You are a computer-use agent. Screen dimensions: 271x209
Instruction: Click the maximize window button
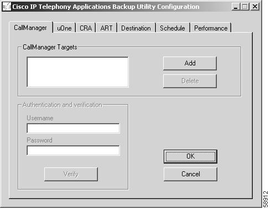pyautogui.click(x=245, y=7)
